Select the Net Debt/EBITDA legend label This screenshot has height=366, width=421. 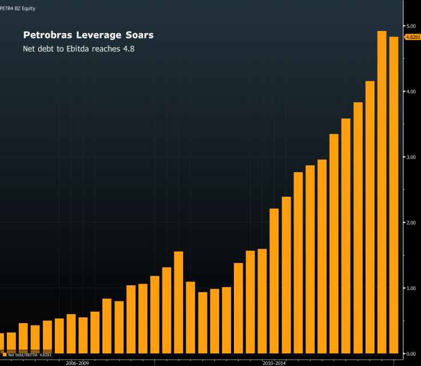[30, 355]
